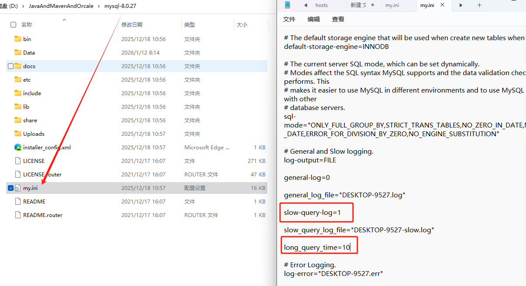Click the line general-log=0
The height and width of the screenshot is (286, 526).
(307, 177)
